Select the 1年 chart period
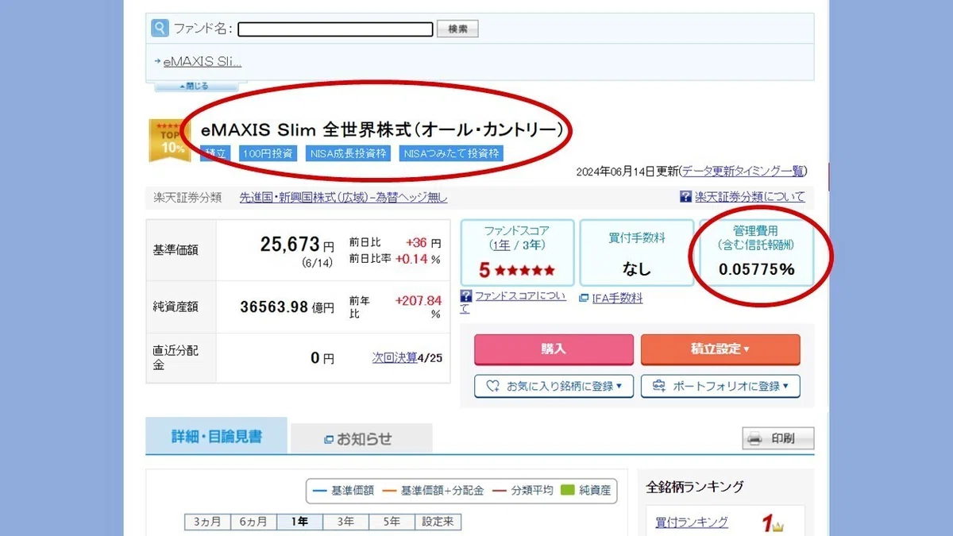 [299, 522]
